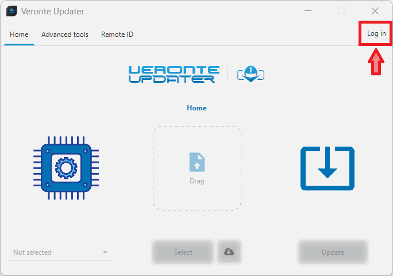Screen dimensions: 393x276
Task: Open the Advanced tools tab
Action: click(65, 34)
